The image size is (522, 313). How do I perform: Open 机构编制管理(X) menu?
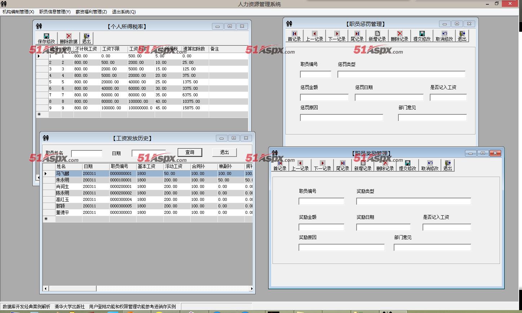[x=18, y=12]
